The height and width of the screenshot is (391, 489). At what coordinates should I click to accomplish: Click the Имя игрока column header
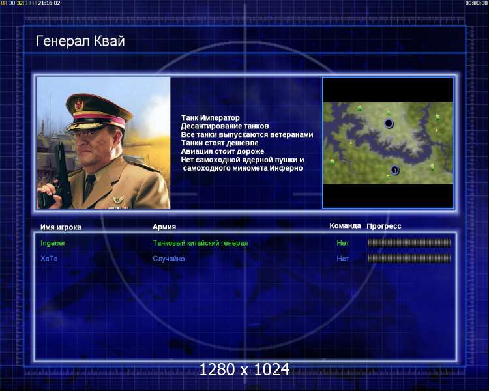pyautogui.click(x=61, y=227)
